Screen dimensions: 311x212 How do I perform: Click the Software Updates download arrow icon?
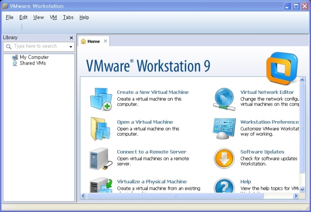click(224, 159)
